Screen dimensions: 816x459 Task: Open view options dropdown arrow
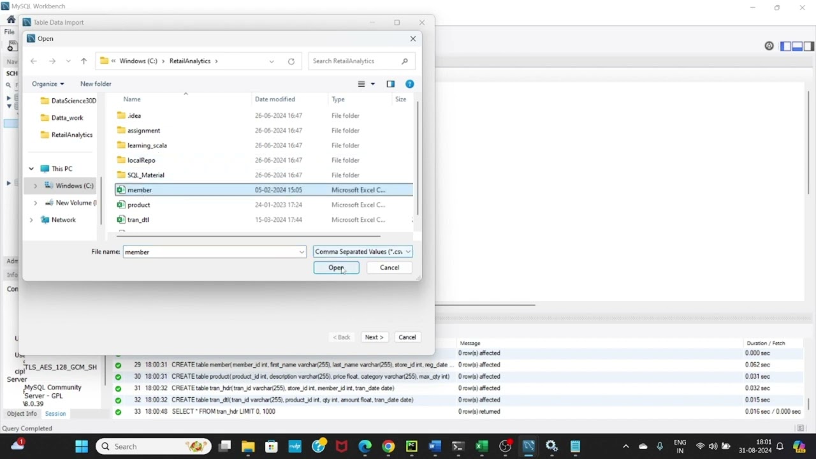point(373,84)
